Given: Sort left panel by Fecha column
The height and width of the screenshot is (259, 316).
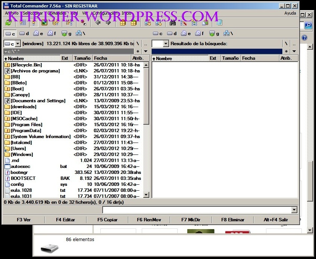Looking at the screenshot, I should tap(112, 58).
